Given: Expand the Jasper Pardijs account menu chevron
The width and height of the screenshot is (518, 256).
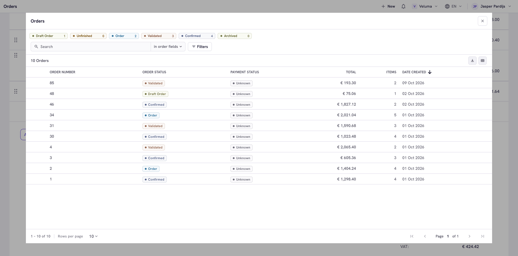Looking at the screenshot, I should point(510,6).
